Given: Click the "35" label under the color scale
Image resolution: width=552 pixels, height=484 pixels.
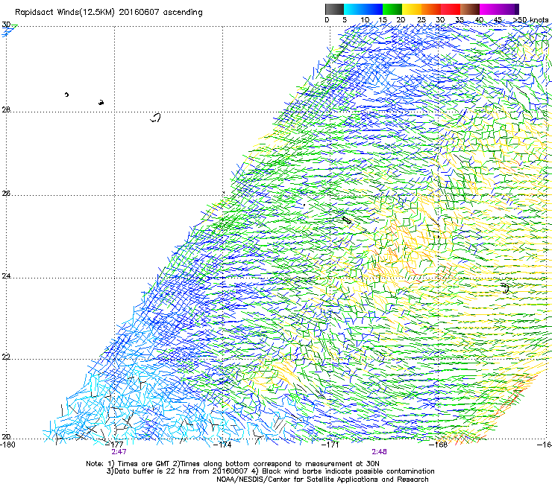Looking at the screenshot, I should 460,20.
